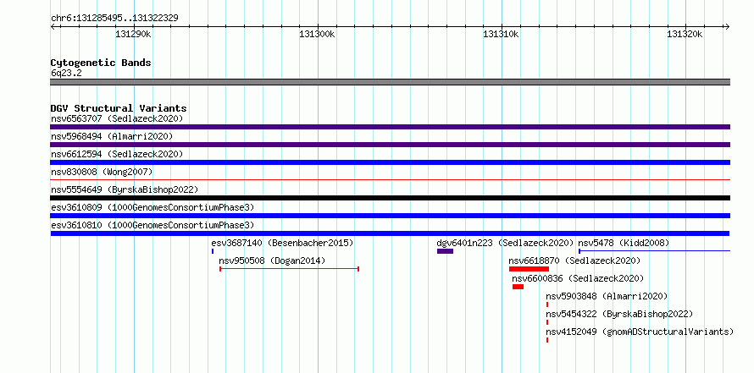Select the red nsv950508 interval line
Image resolution: width=754 pixels, height=373 pixels.
[290, 269]
